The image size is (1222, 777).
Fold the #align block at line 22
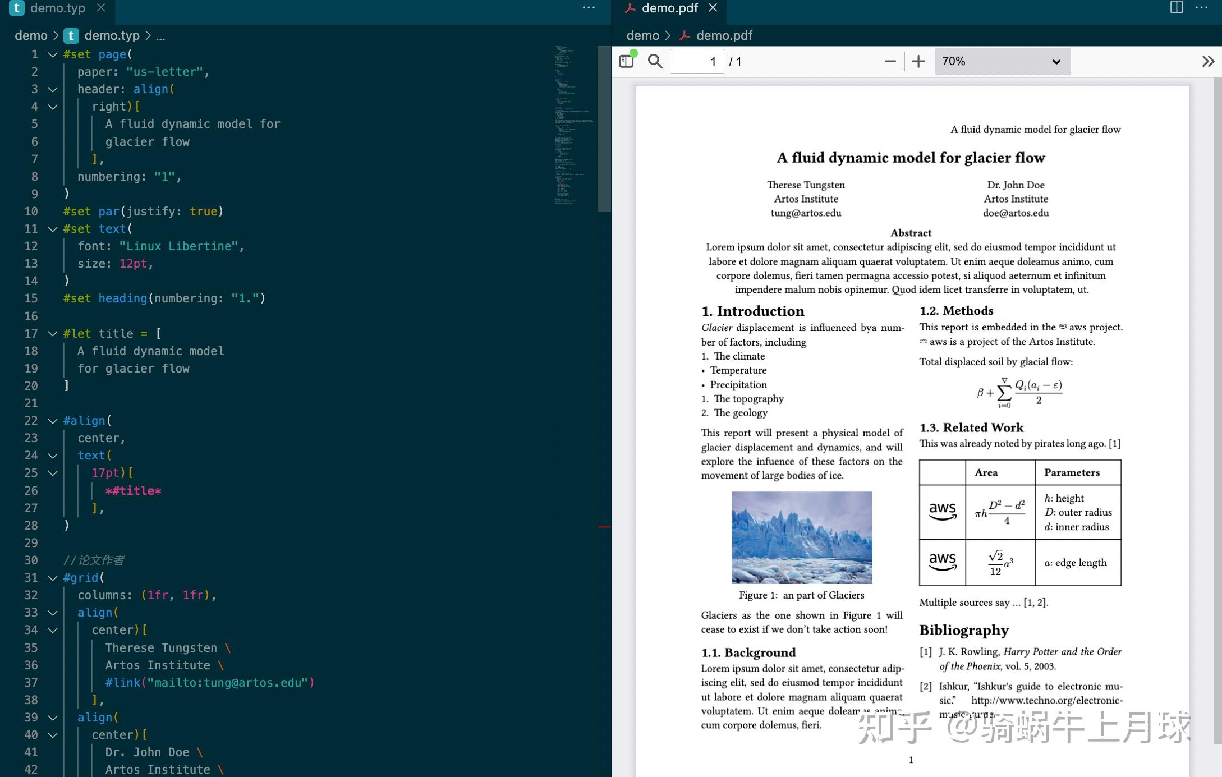point(53,421)
